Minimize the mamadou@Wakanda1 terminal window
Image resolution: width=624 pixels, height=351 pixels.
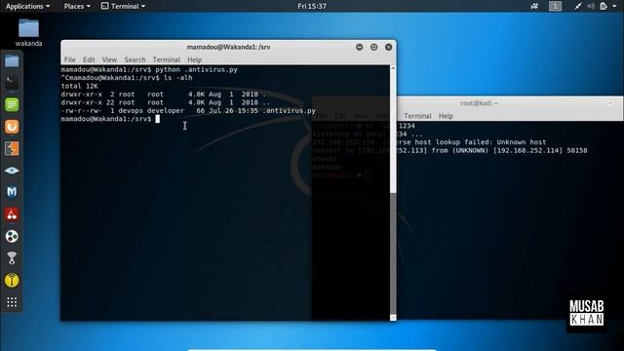pos(360,47)
